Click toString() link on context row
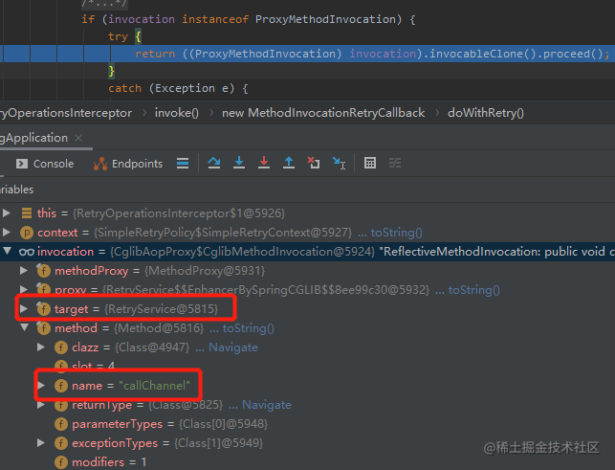The width and height of the screenshot is (615, 470). (x=397, y=233)
